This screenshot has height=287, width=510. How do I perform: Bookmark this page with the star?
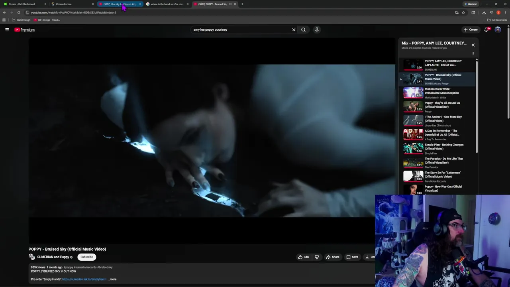pyautogui.click(x=463, y=12)
